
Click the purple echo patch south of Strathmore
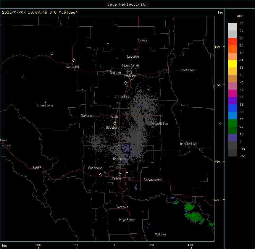[x=136, y=187]
